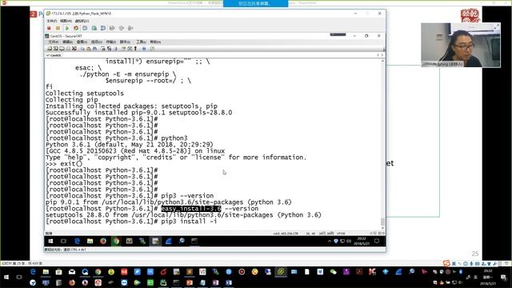512x288 pixels.
Task: Click the host taskbar clock
Action: point(488,277)
